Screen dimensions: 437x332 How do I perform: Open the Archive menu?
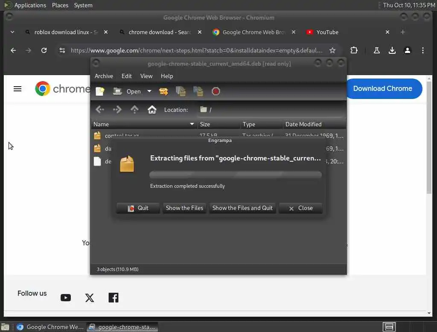click(104, 76)
